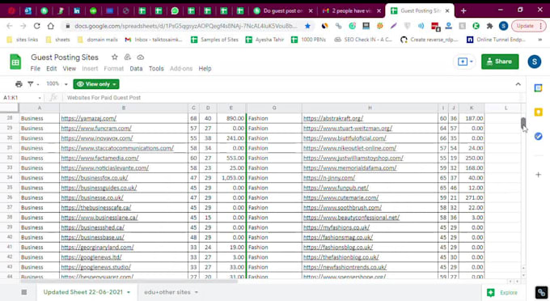Open Updated Sheet 22-06-2021 tab menu arrow
The image size is (550, 301).
pyautogui.click(x=129, y=292)
